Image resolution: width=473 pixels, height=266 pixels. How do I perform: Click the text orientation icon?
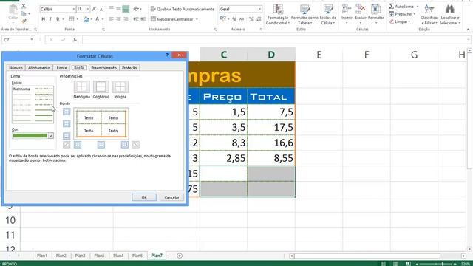[x=136, y=9]
